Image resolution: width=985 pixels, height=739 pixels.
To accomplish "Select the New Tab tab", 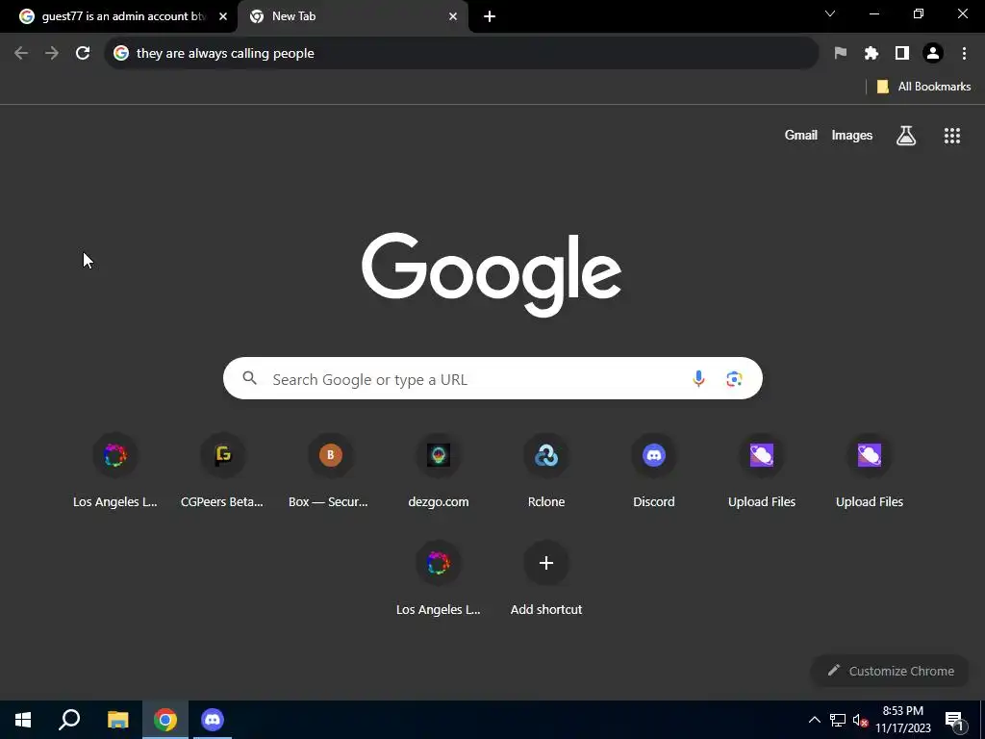I will point(352,16).
